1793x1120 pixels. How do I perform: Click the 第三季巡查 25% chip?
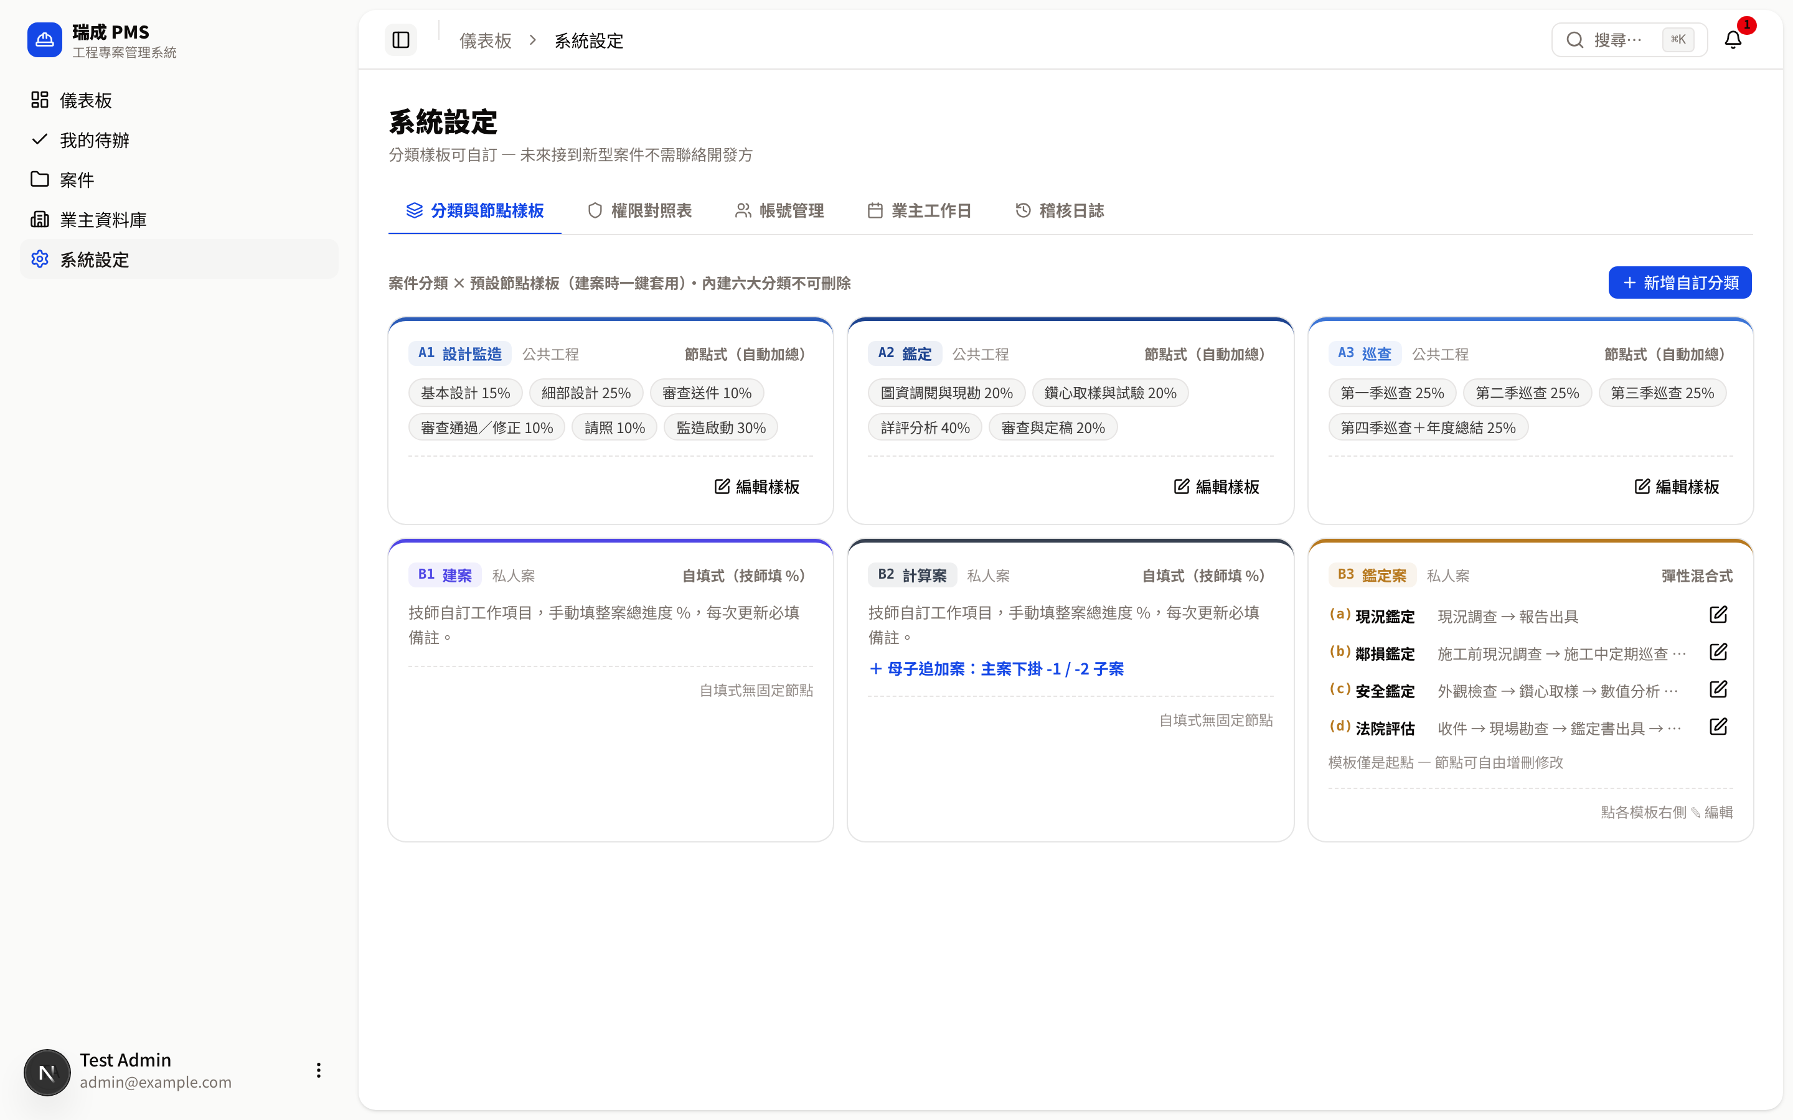[1663, 393]
